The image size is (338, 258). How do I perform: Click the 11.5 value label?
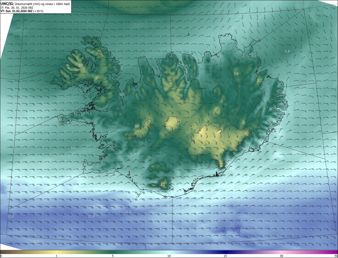click(x=36, y=242)
